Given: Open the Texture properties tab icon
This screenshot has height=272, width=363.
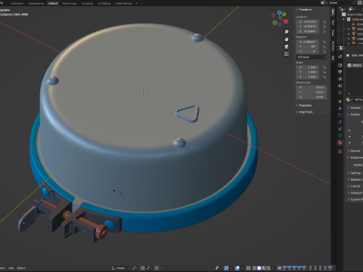Looking at the screenshot, I should (x=340, y=151).
